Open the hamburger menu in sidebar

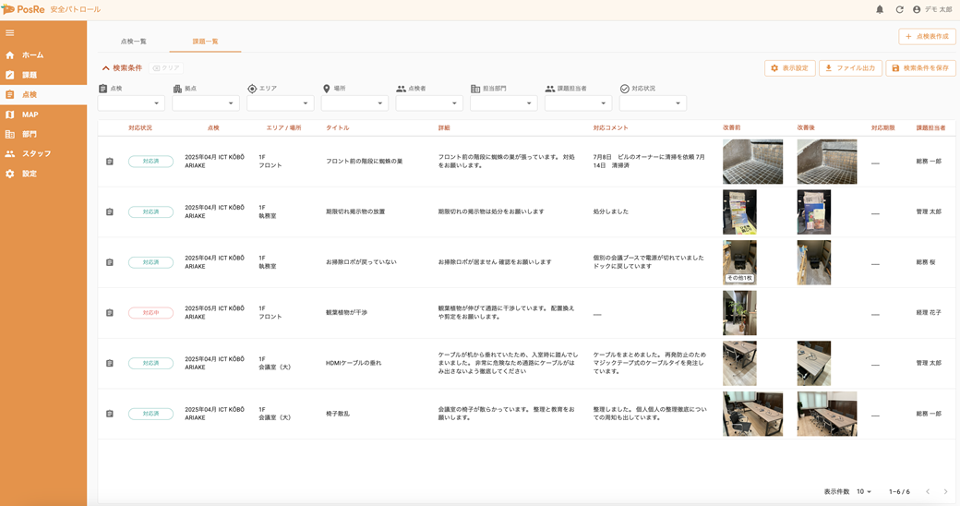pyautogui.click(x=10, y=33)
